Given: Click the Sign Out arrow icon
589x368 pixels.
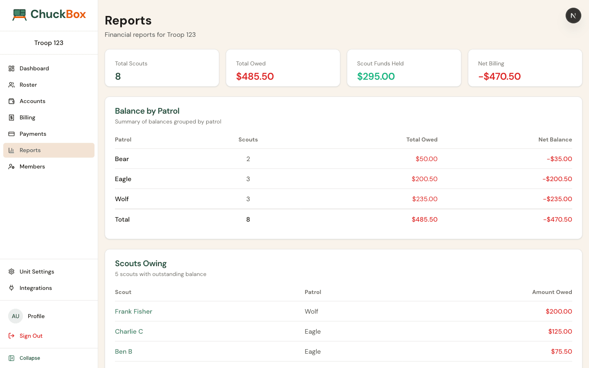Looking at the screenshot, I should [11, 336].
